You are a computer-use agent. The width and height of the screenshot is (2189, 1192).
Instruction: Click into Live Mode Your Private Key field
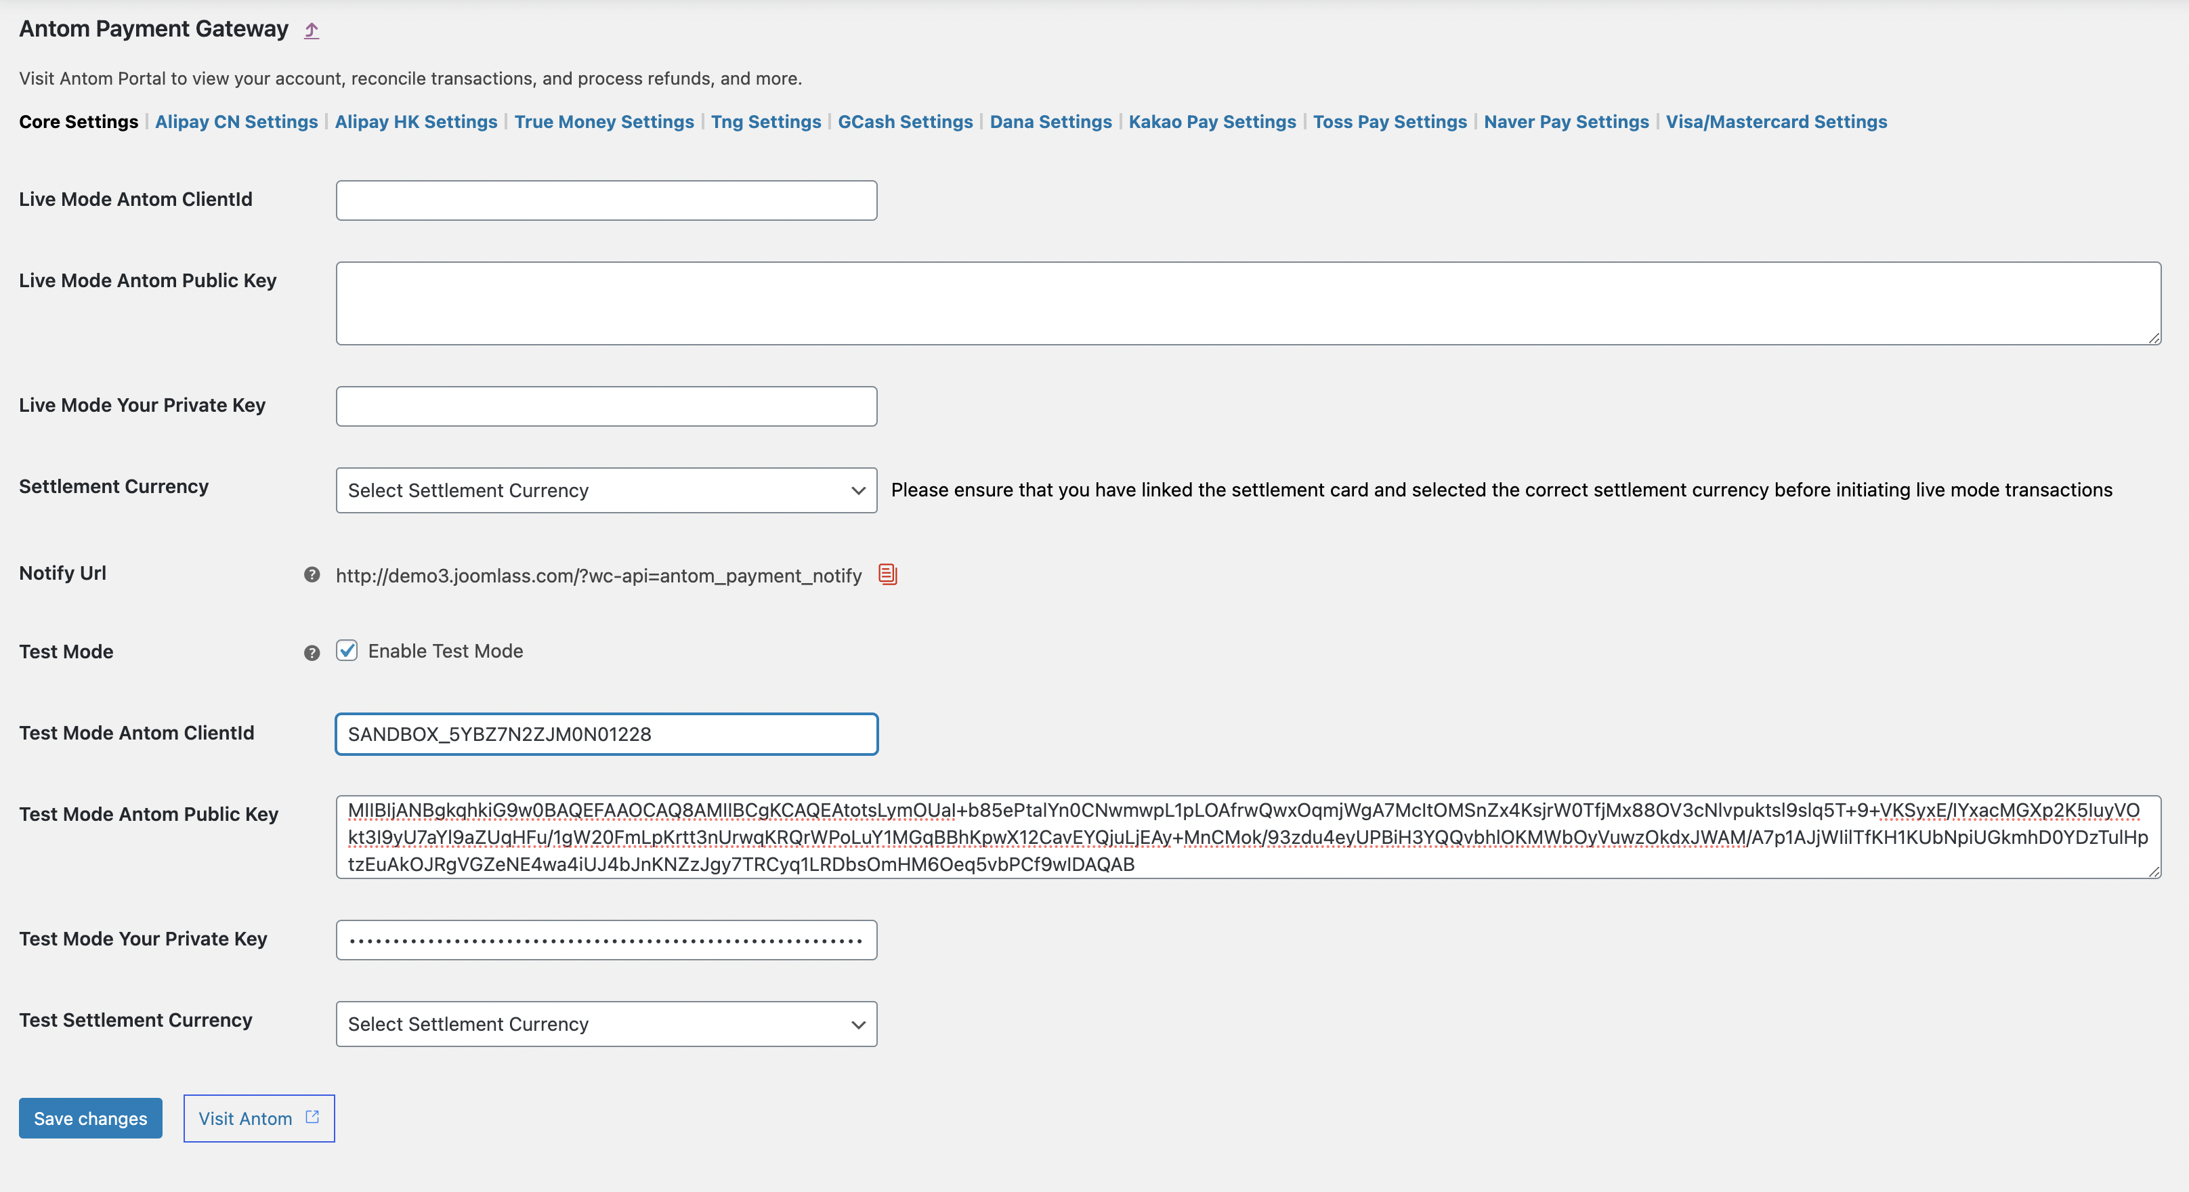pyautogui.click(x=606, y=406)
